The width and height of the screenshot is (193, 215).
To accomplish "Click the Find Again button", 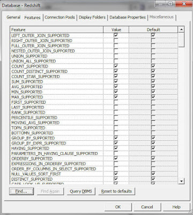I will (50, 191).
